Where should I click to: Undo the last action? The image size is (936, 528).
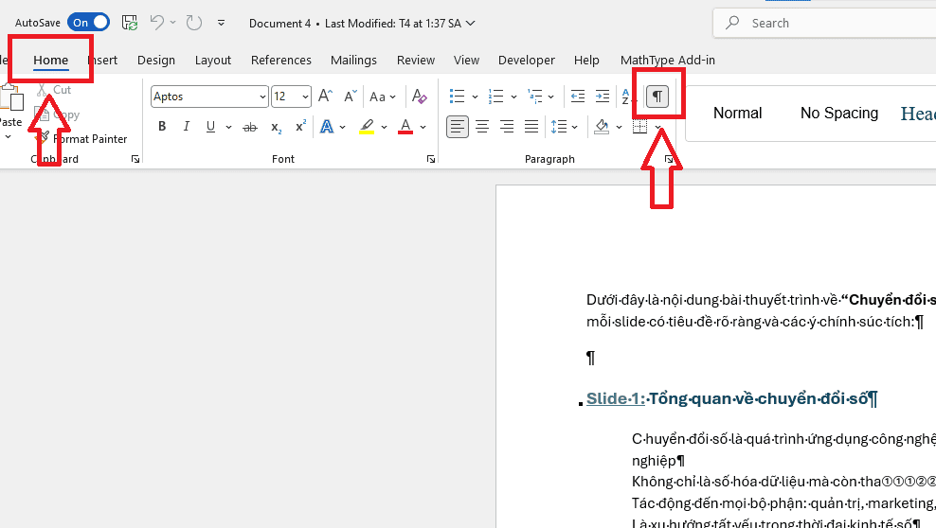coord(157,23)
